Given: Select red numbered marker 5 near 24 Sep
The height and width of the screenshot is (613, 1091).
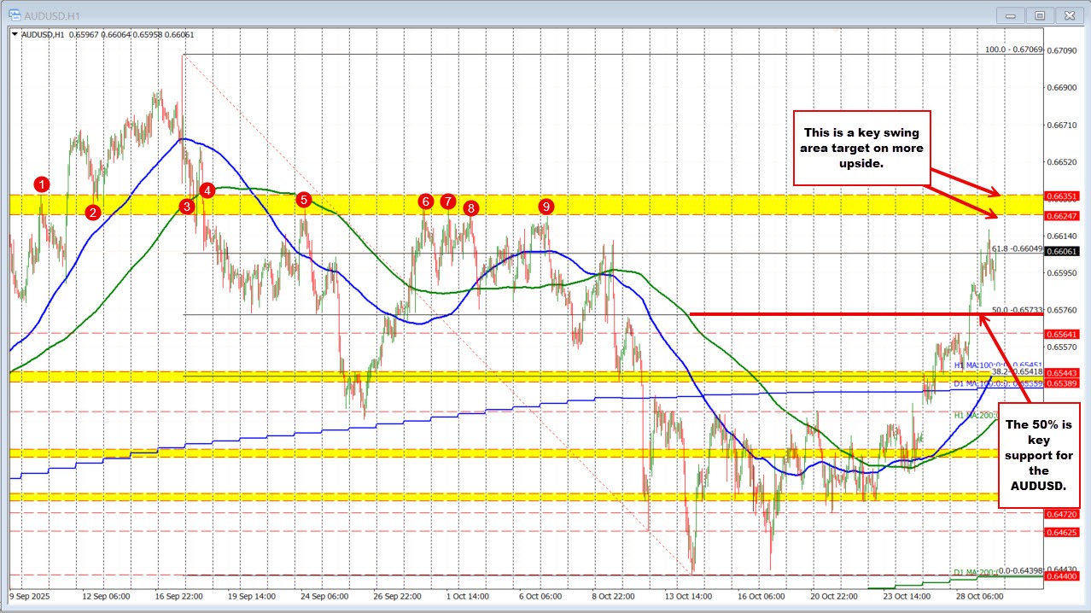Looking at the screenshot, I should click(304, 200).
